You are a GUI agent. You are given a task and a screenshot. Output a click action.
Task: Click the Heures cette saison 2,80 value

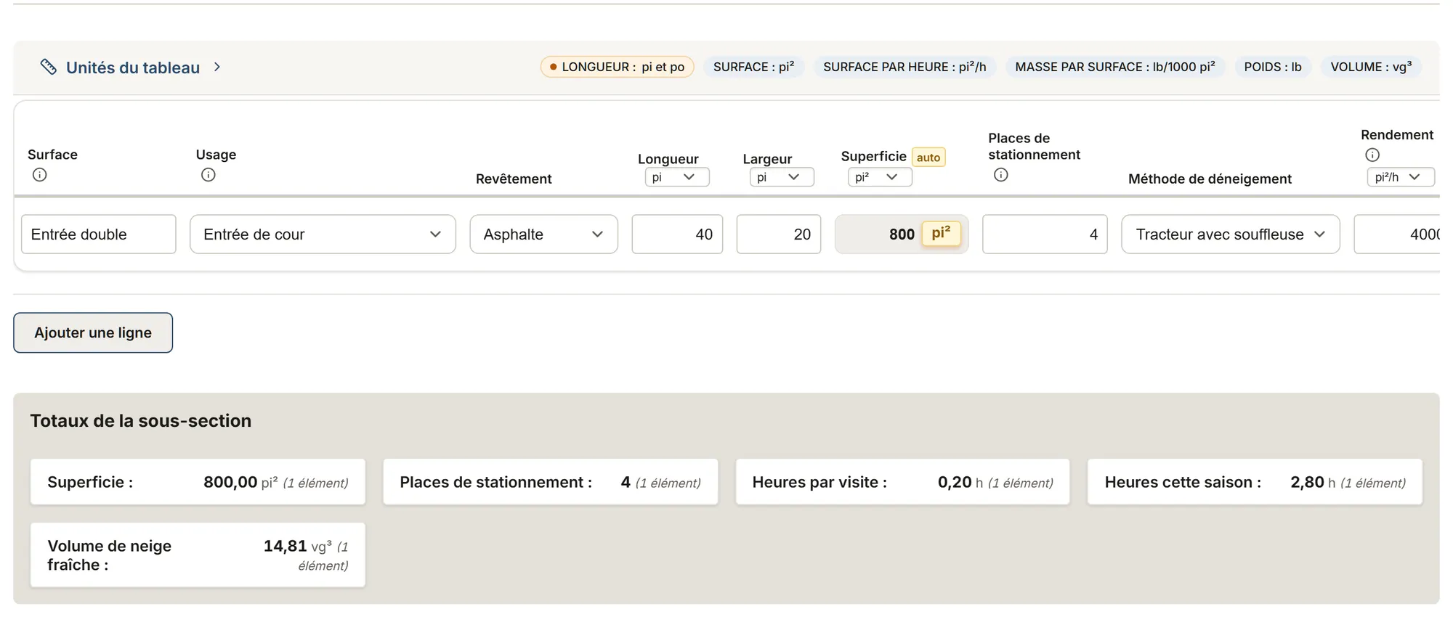(x=1307, y=482)
